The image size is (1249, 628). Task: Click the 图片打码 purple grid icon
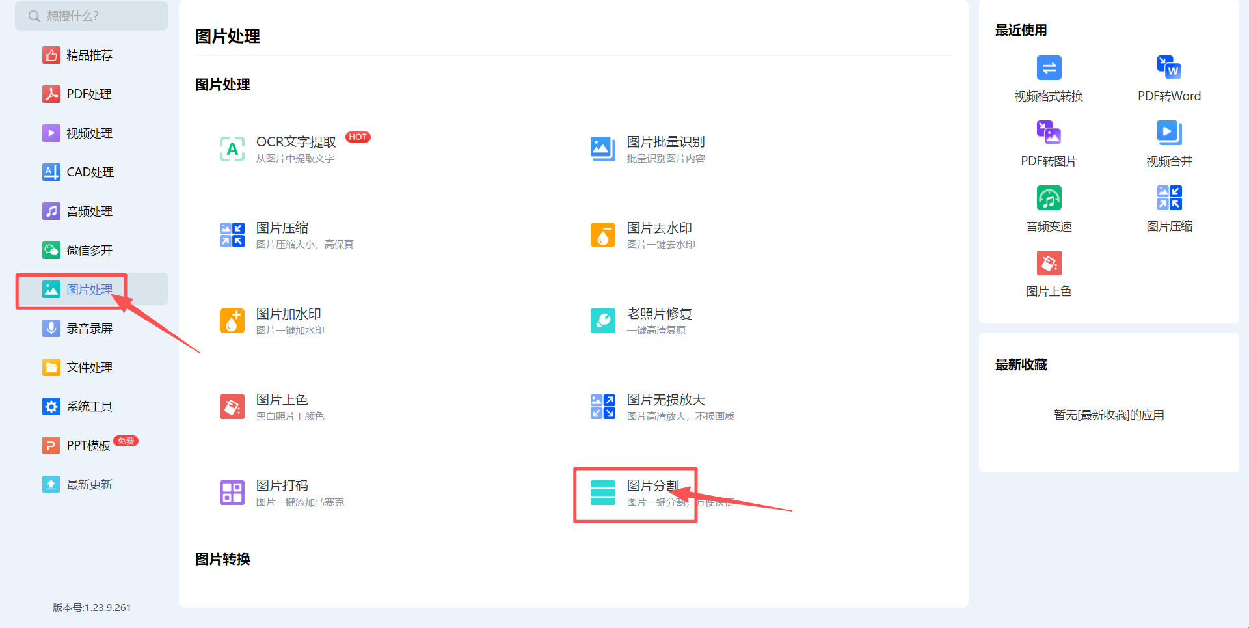232,493
